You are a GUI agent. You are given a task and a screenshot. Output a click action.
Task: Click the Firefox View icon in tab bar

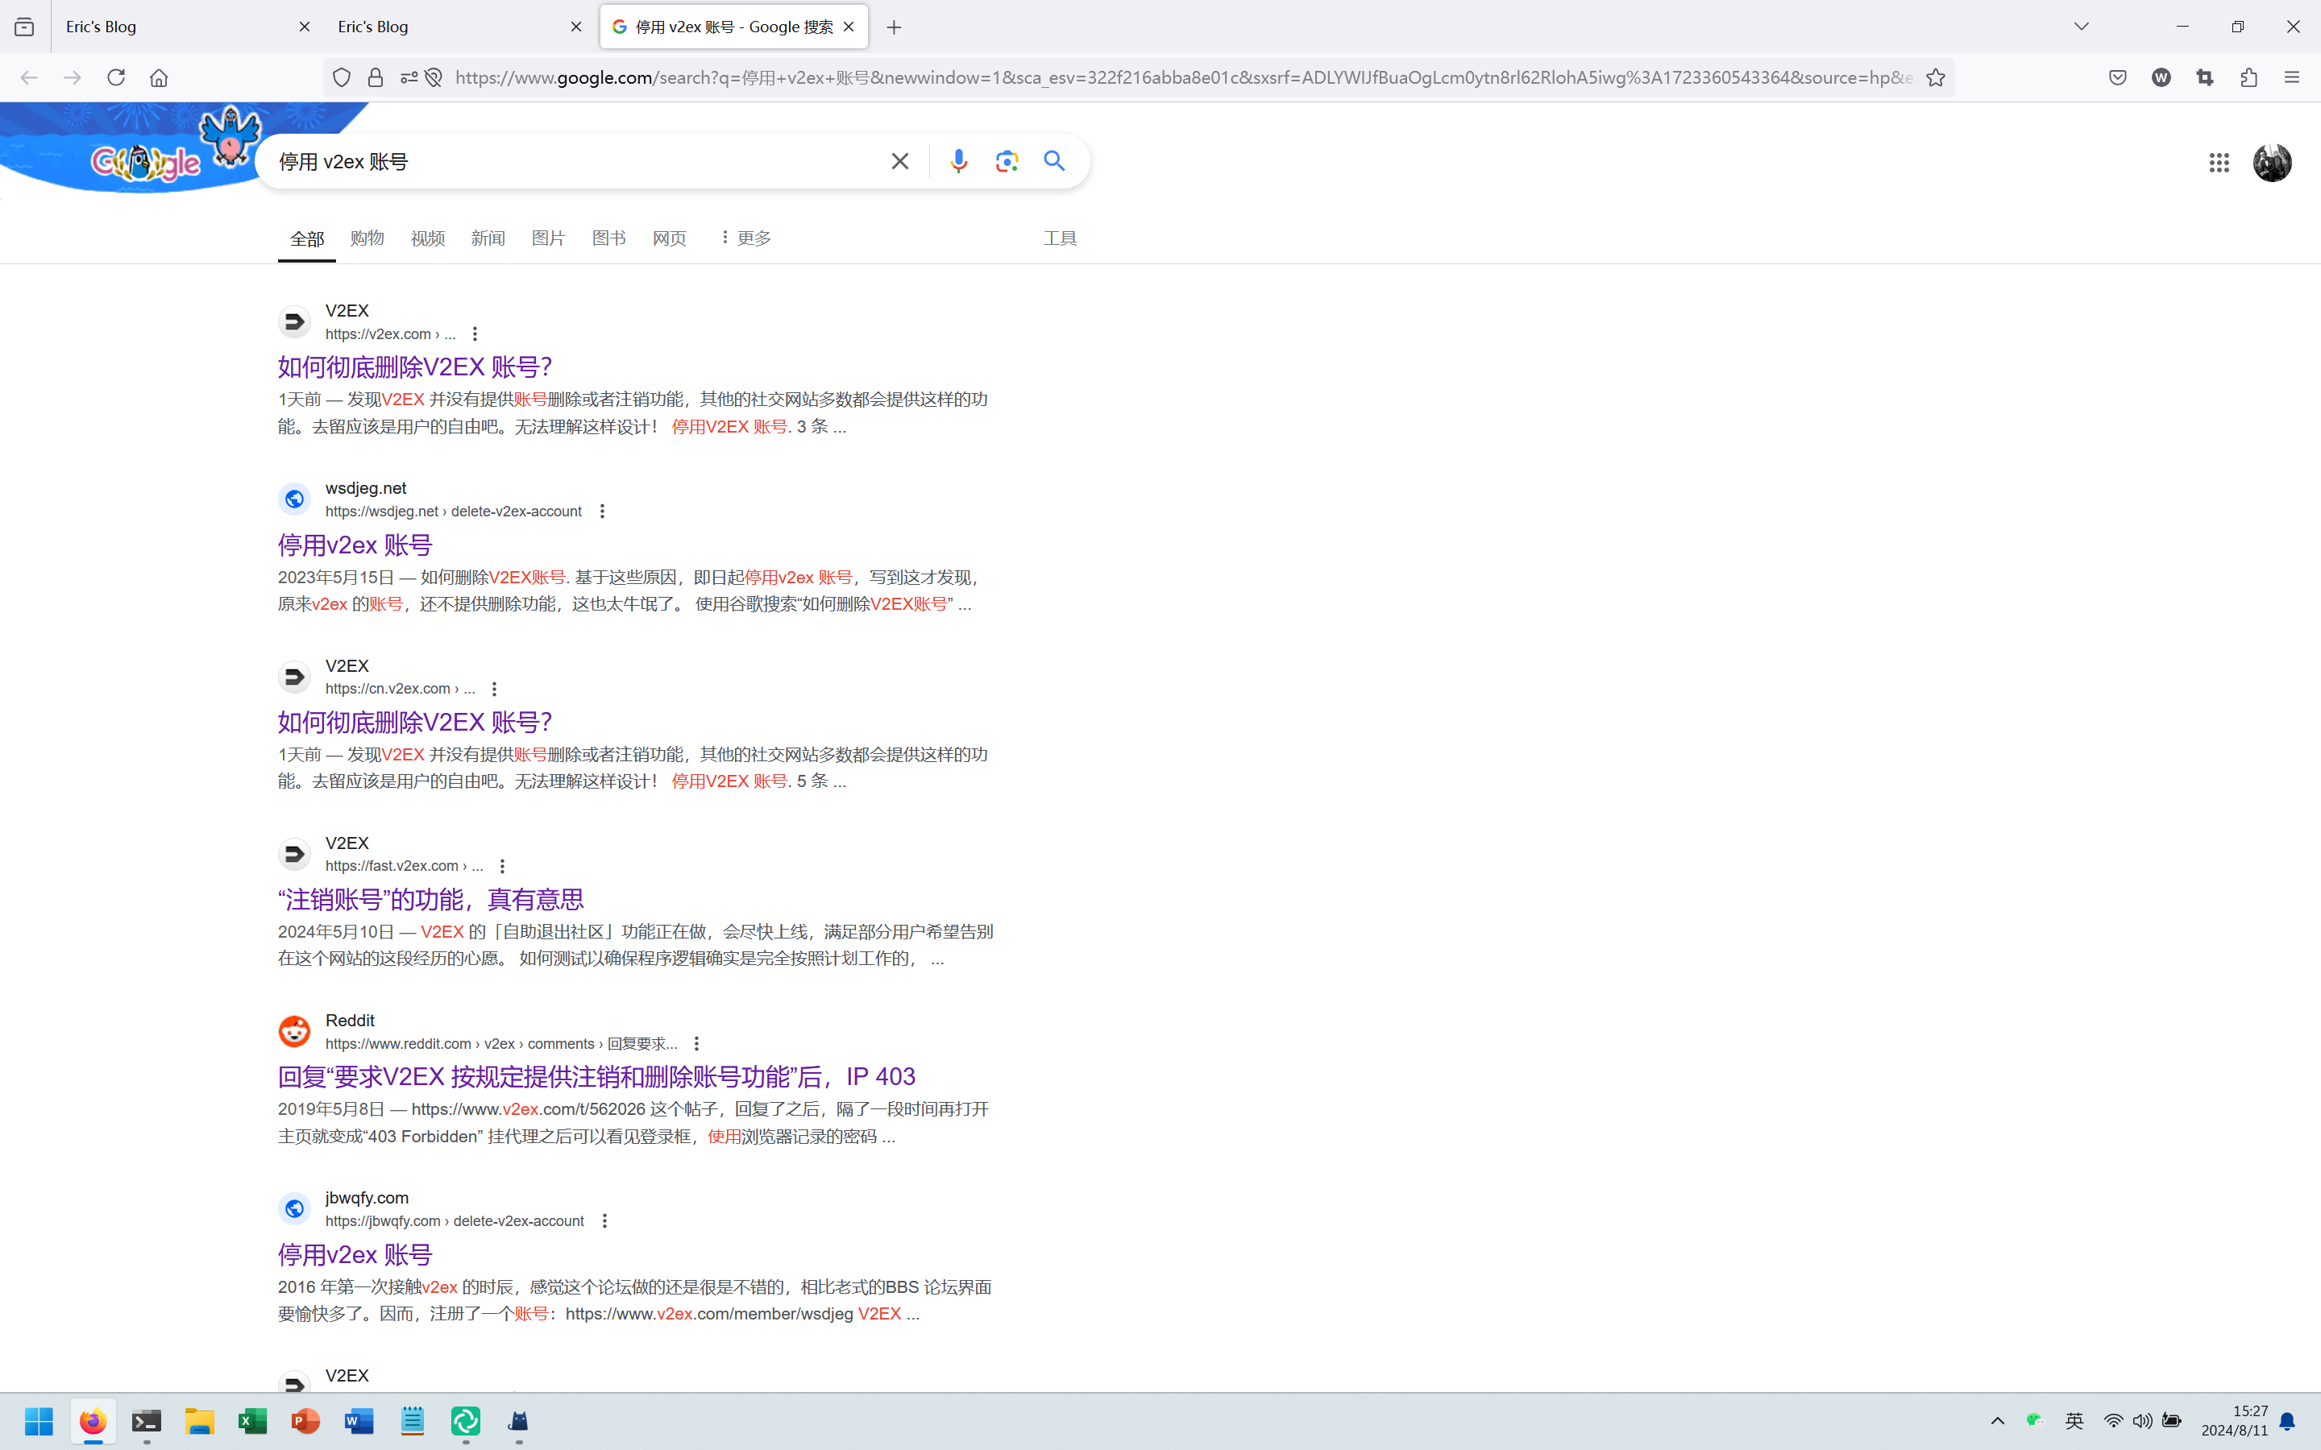tap(24, 27)
